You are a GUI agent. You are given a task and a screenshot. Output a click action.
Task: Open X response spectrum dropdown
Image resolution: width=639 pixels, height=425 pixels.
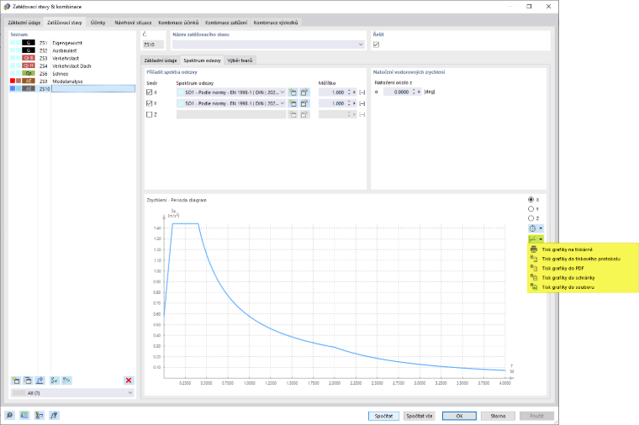[282, 92]
